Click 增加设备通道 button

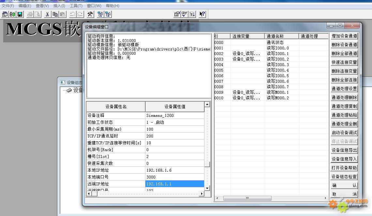tap(344, 36)
